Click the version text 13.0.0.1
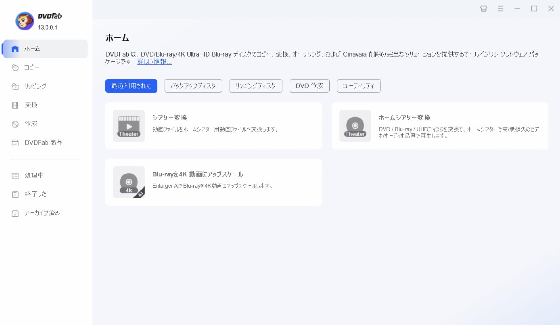The image size is (560, 325). (47, 27)
